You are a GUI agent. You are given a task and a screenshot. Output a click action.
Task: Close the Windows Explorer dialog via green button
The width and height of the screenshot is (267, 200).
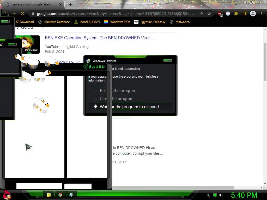click(168, 60)
